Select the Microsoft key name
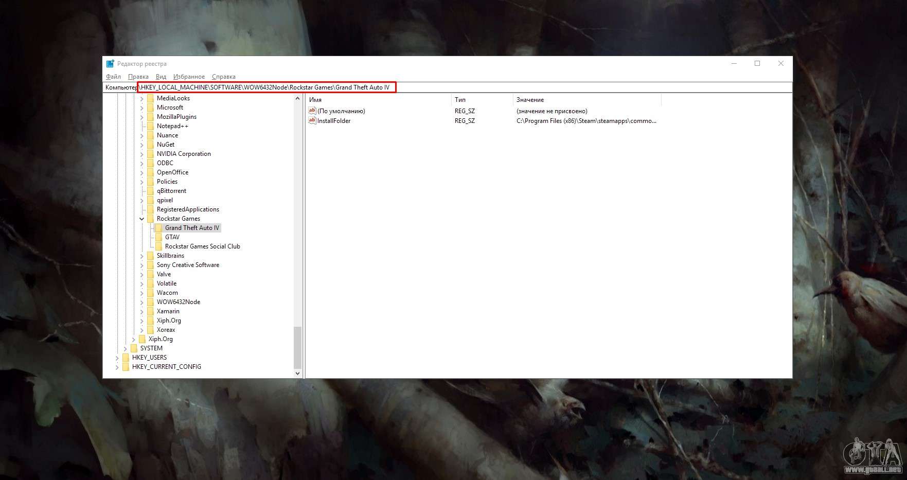 point(170,108)
